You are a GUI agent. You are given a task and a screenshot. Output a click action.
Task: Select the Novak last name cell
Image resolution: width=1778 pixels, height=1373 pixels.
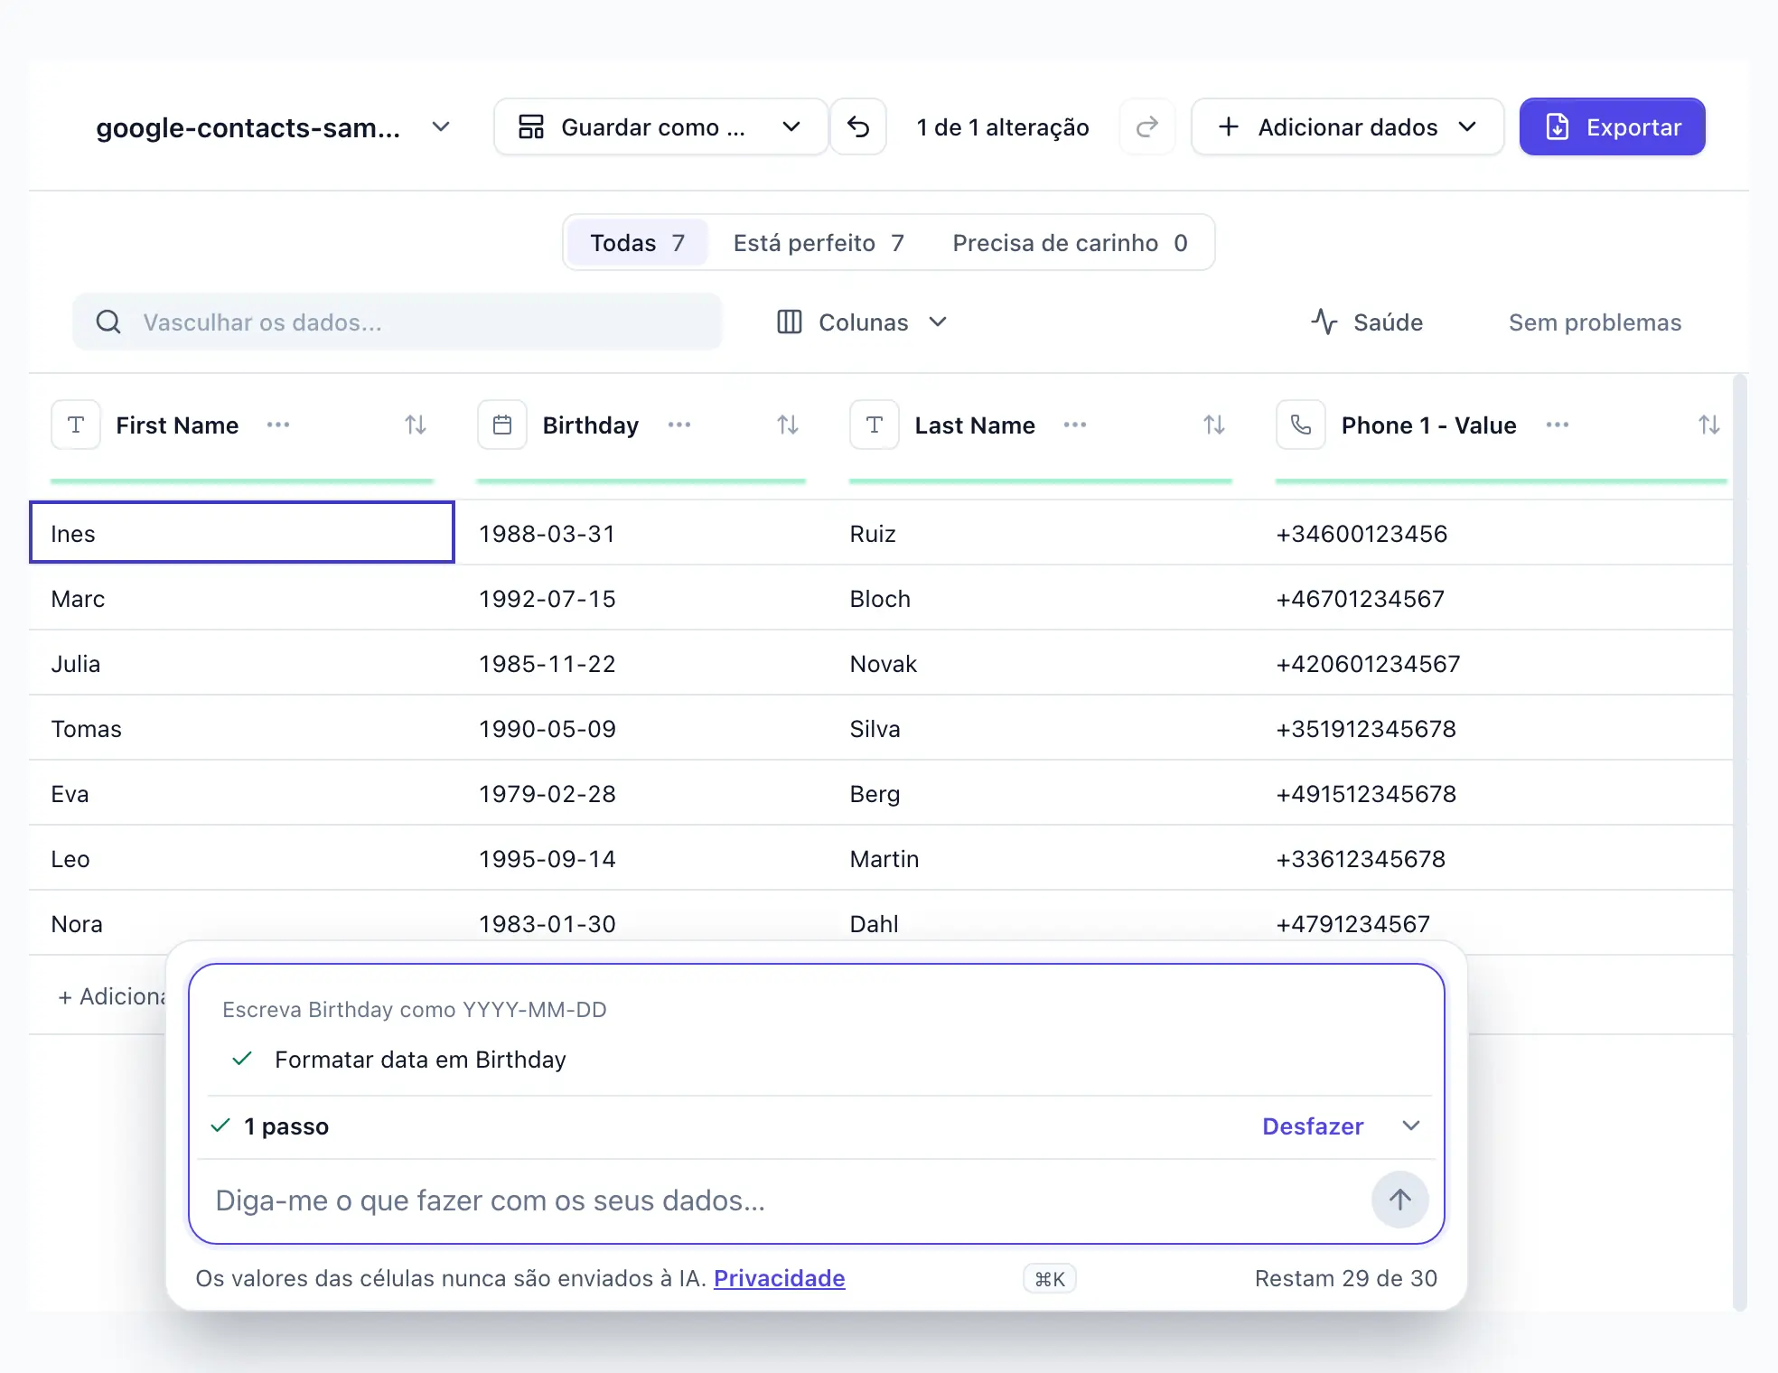click(x=1041, y=664)
